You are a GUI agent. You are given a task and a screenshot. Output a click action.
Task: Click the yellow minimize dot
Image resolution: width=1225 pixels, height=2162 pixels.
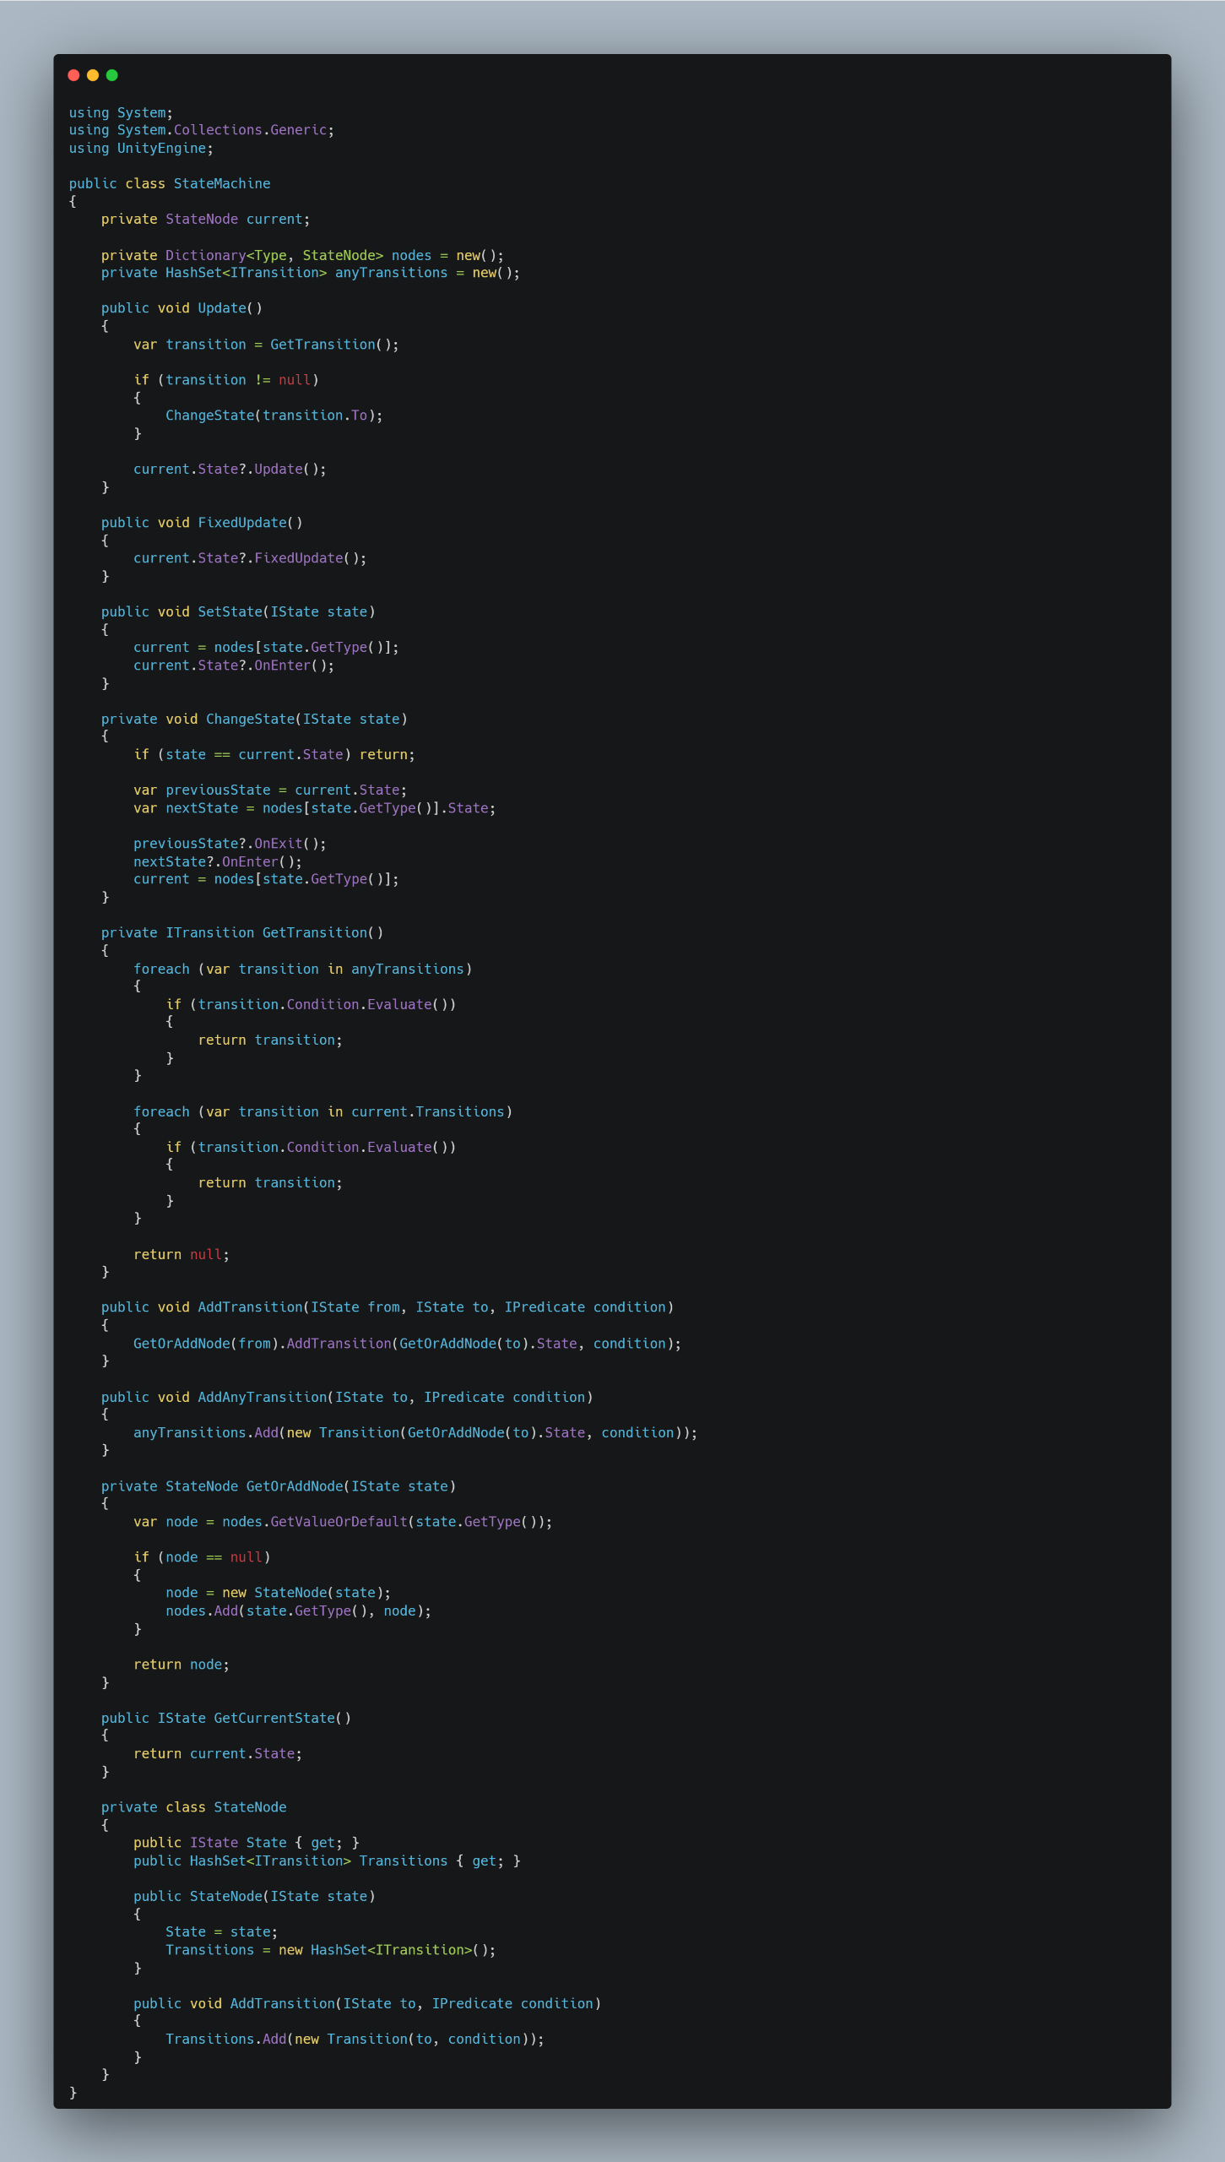click(93, 75)
